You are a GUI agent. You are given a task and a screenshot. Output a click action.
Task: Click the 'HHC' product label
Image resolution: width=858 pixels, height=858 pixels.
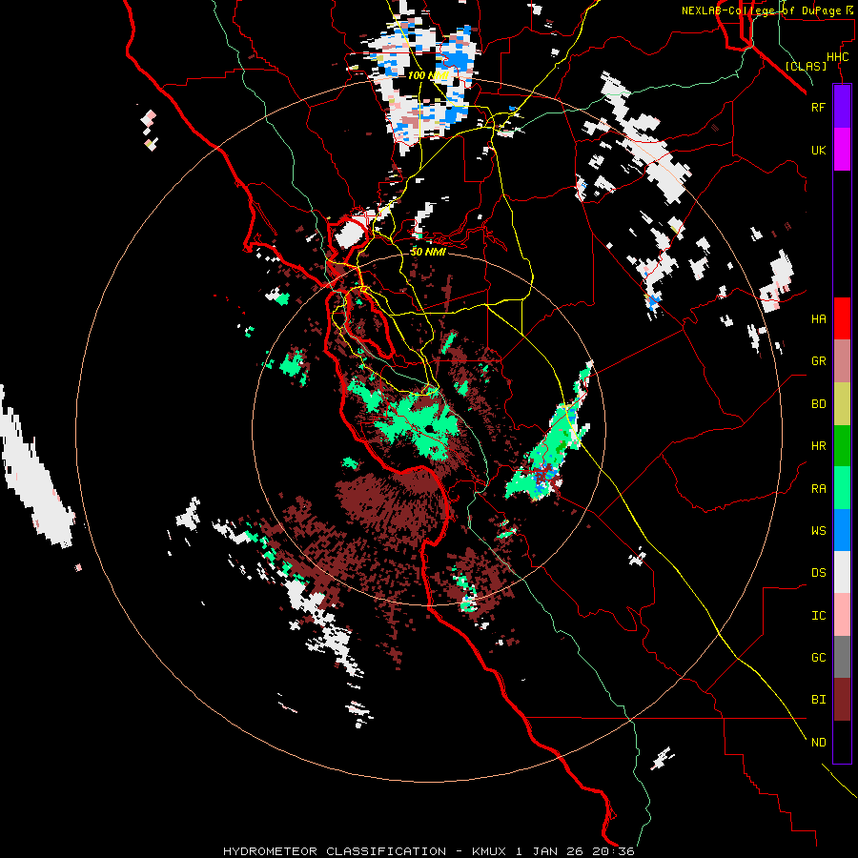pos(837,57)
